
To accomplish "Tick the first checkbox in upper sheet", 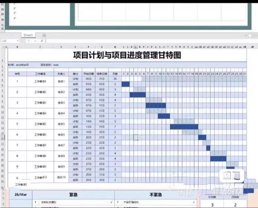I will pos(15,9).
